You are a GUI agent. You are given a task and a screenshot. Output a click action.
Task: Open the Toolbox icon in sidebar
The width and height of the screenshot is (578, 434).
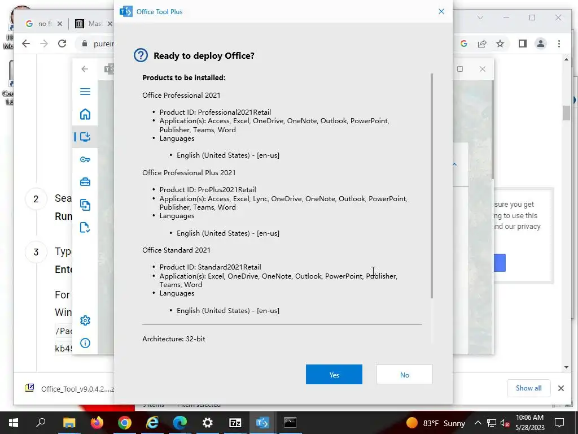point(85,182)
